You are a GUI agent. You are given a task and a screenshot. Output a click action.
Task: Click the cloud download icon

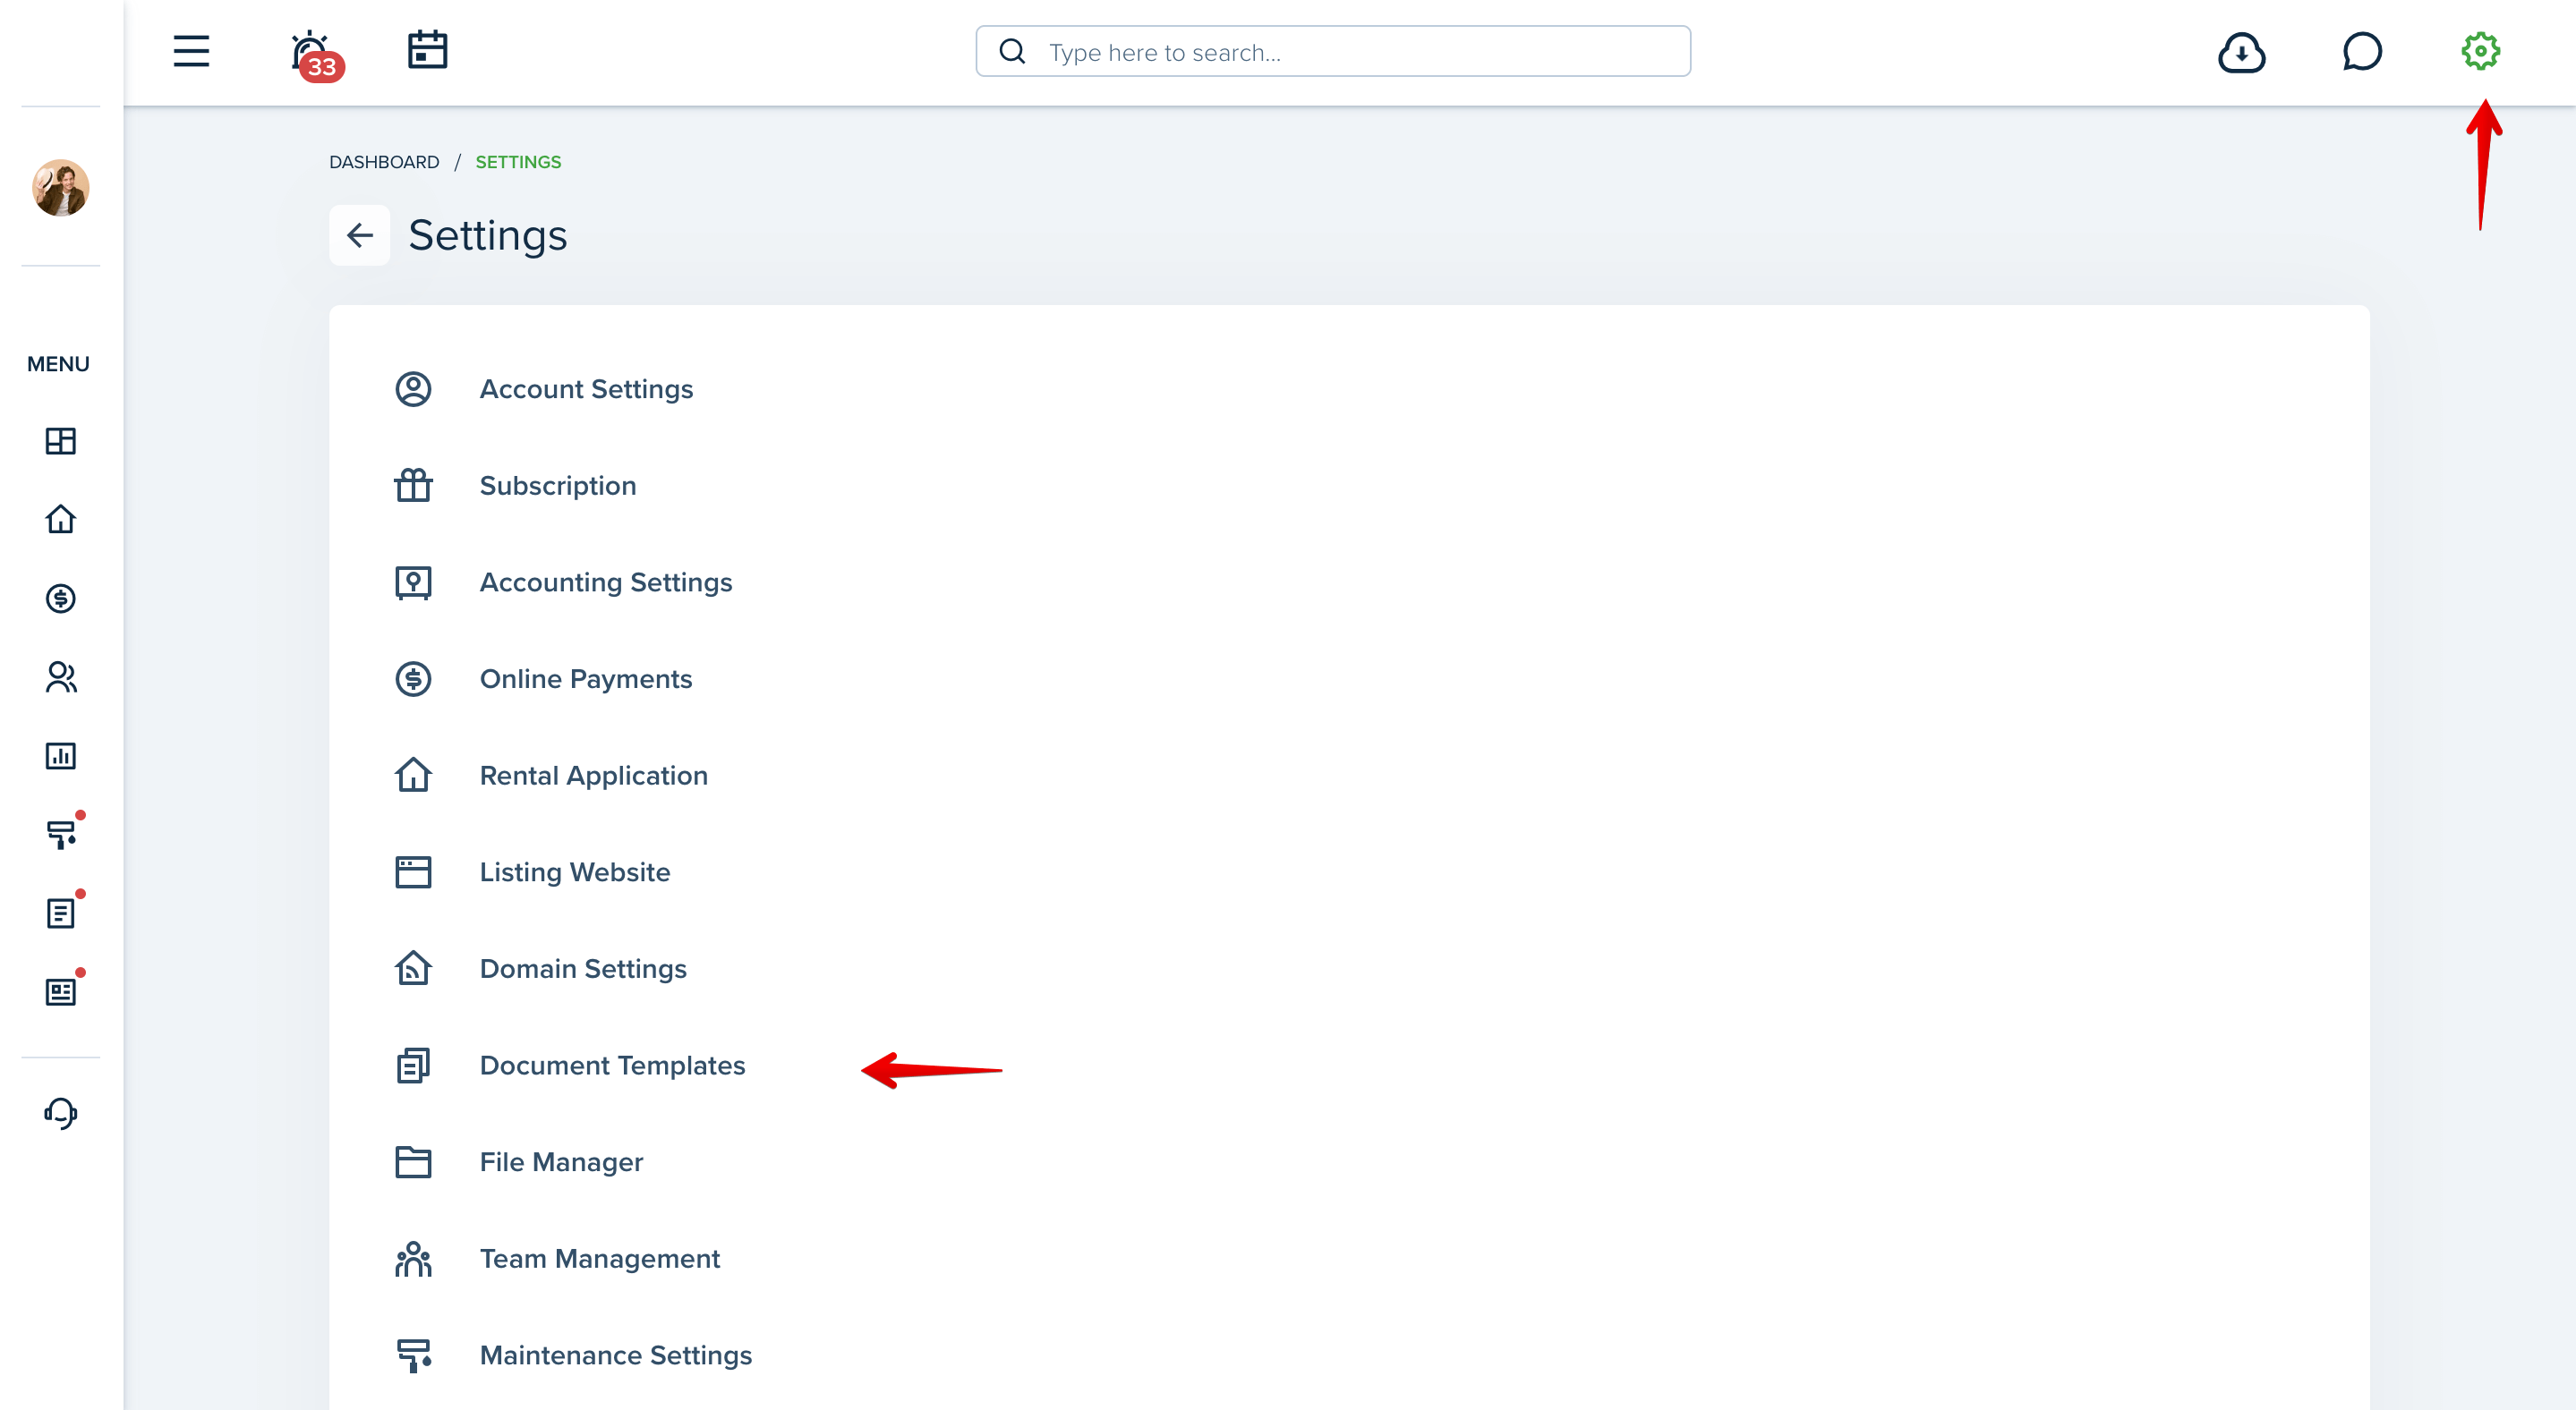2241,52
